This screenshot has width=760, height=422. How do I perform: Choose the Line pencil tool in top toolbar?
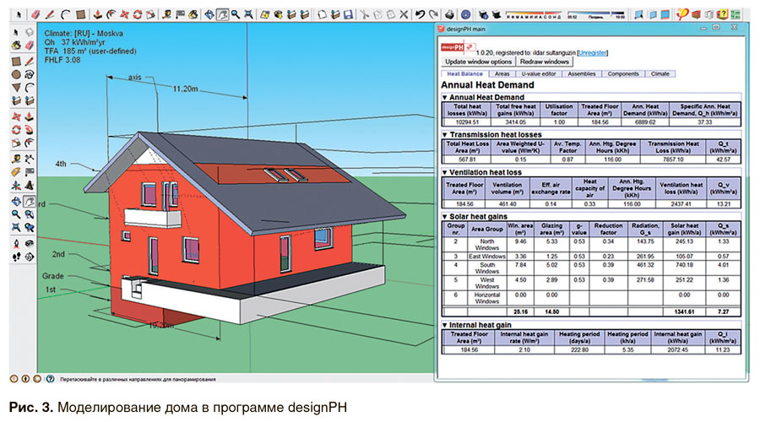tap(50, 14)
